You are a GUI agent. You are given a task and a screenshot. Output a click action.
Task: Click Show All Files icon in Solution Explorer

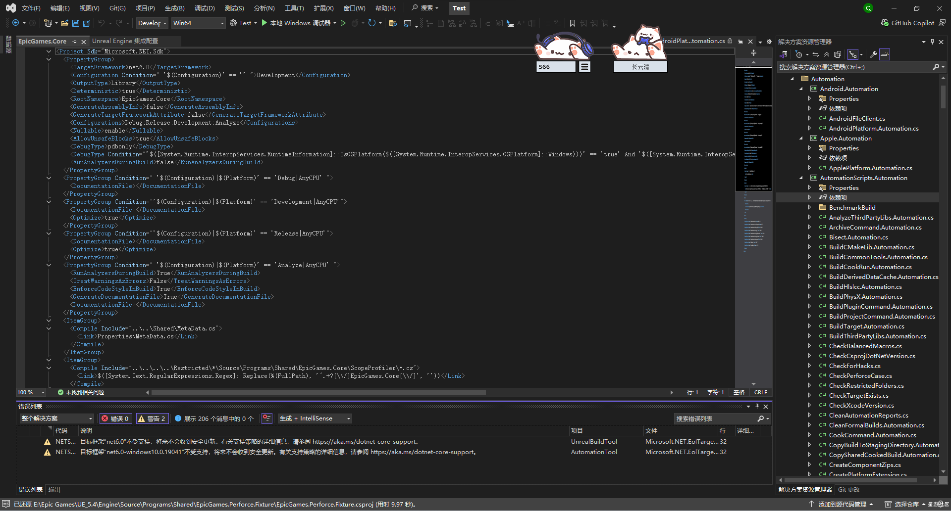click(x=838, y=54)
